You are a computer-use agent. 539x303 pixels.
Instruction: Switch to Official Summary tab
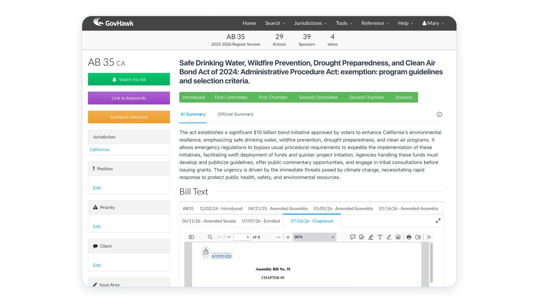tap(235, 114)
